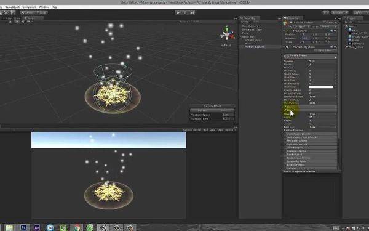Select Plane in Hierarchy
The image size is (369, 231).
[245, 33]
